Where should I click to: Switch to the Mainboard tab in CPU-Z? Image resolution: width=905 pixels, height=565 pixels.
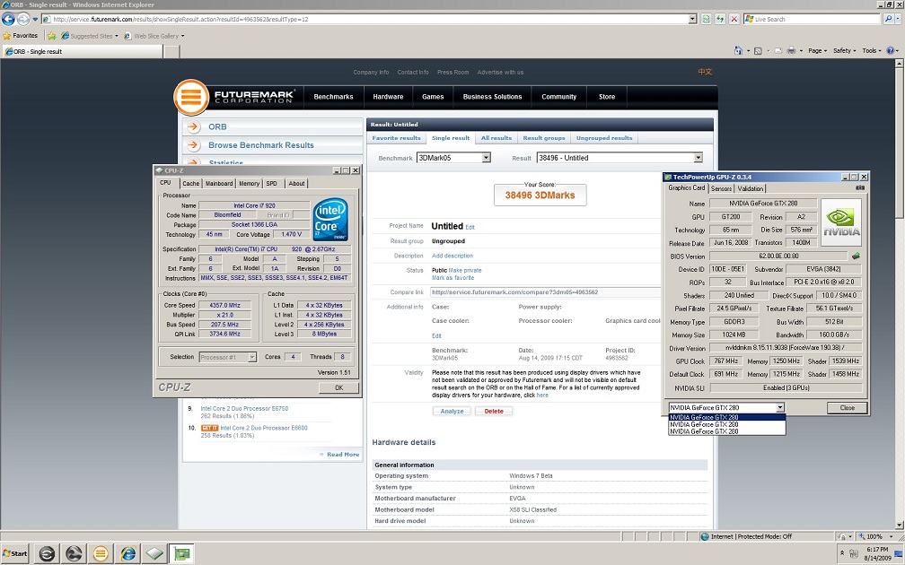coord(219,183)
